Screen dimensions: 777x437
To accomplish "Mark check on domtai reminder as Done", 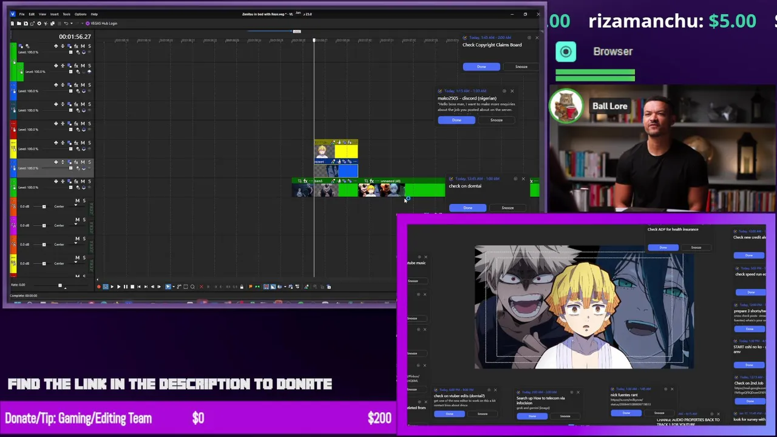I will pyautogui.click(x=468, y=208).
